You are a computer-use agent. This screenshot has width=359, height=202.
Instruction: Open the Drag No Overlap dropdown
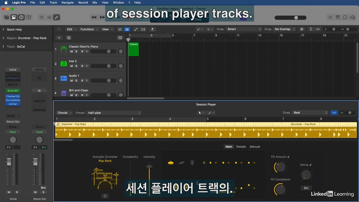(285, 29)
